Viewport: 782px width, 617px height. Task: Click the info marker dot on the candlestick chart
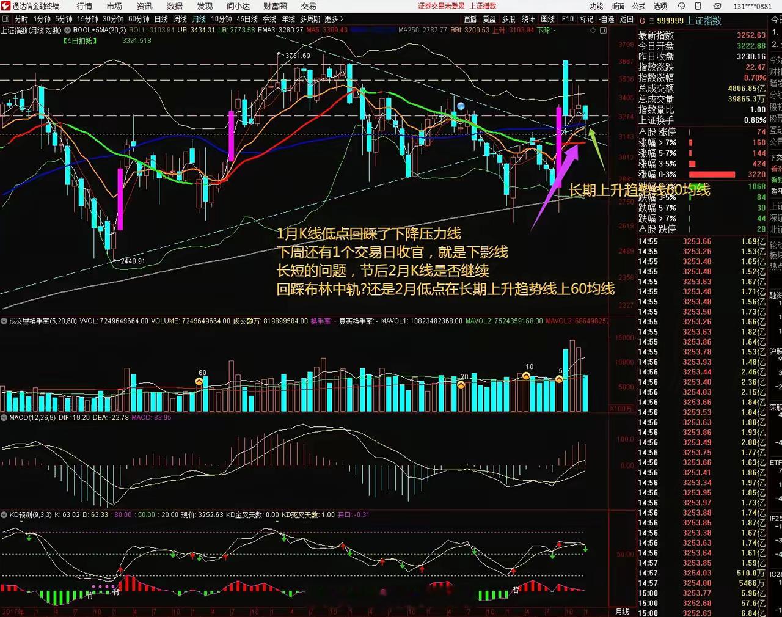461,106
